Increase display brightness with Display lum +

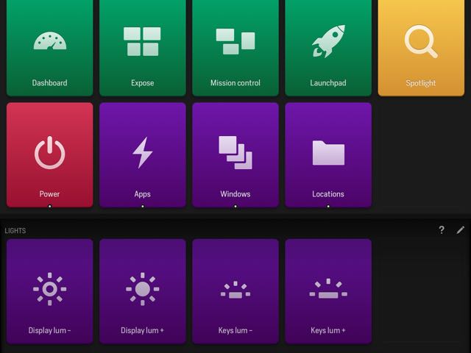[x=142, y=291]
